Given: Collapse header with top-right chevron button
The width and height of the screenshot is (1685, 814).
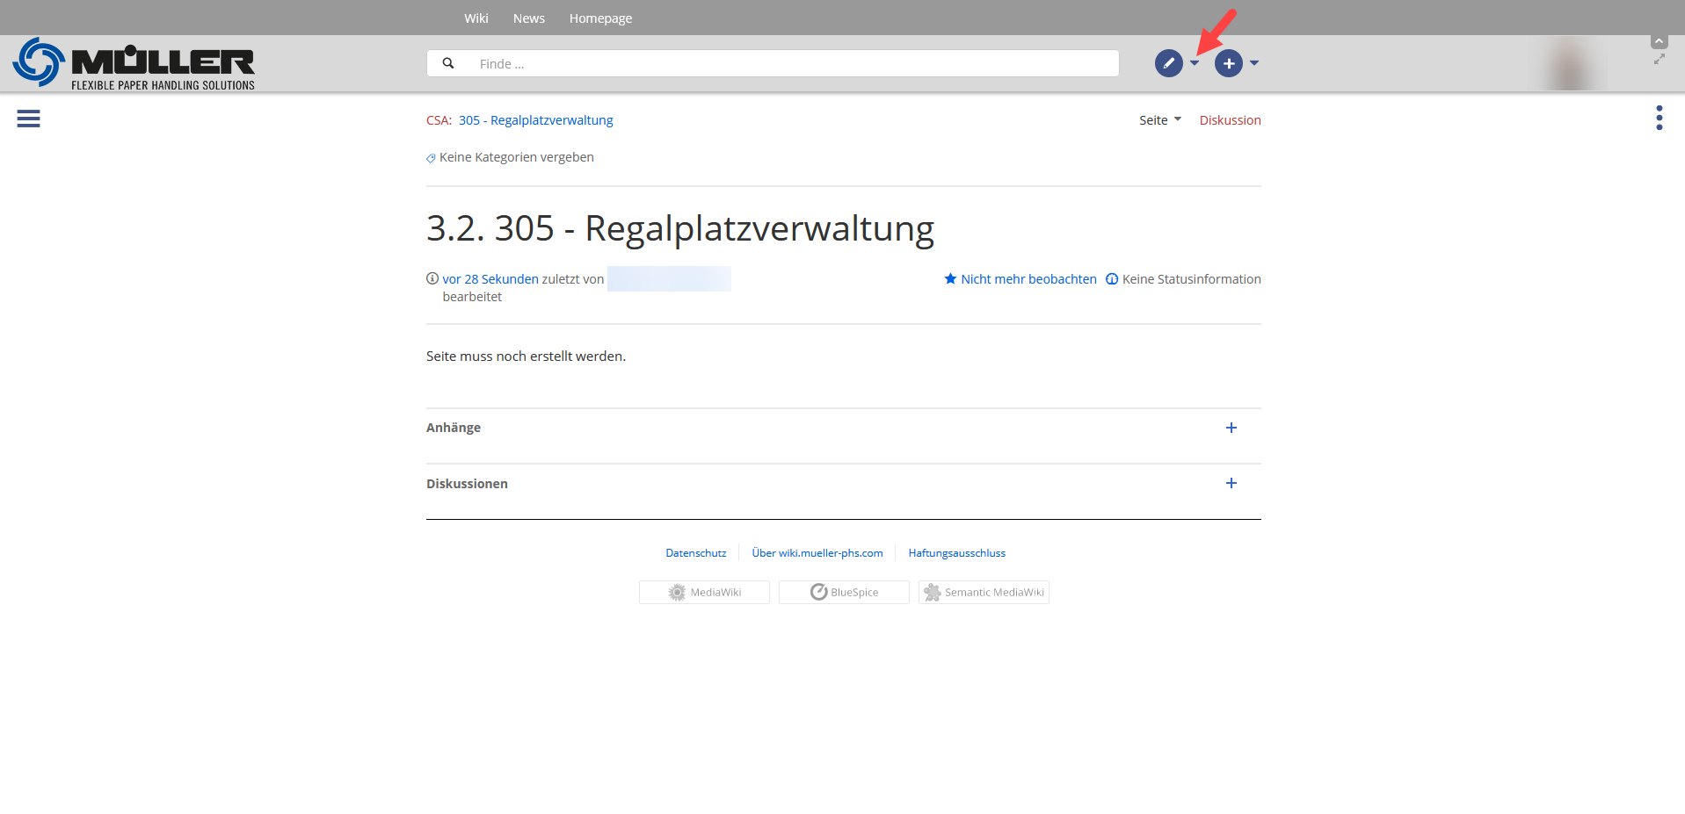Looking at the screenshot, I should [1659, 41].
